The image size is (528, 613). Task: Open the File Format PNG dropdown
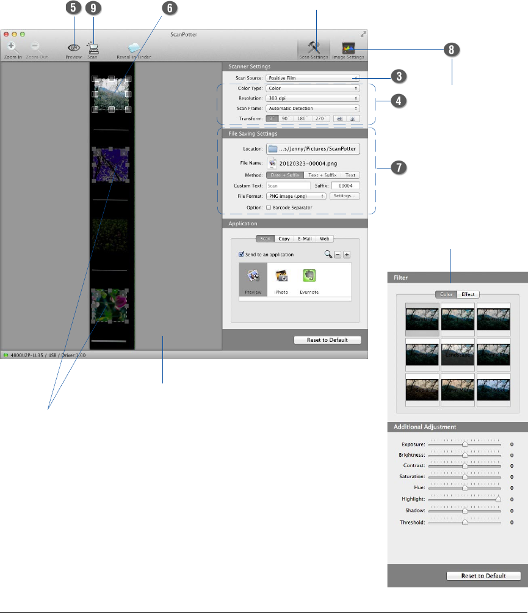[296, 197]
